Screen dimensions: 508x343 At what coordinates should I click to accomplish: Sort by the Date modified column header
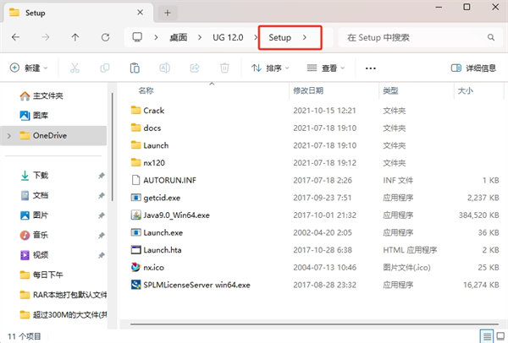pos(309,90)
